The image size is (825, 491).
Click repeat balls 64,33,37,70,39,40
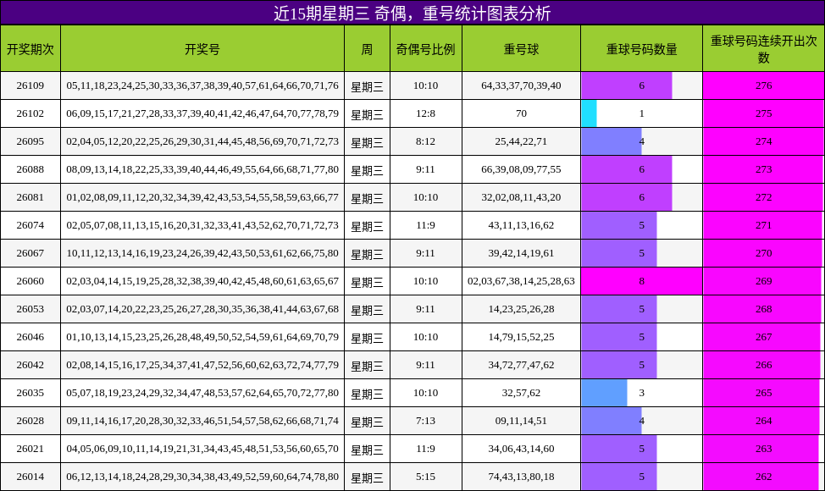[522, 86]
